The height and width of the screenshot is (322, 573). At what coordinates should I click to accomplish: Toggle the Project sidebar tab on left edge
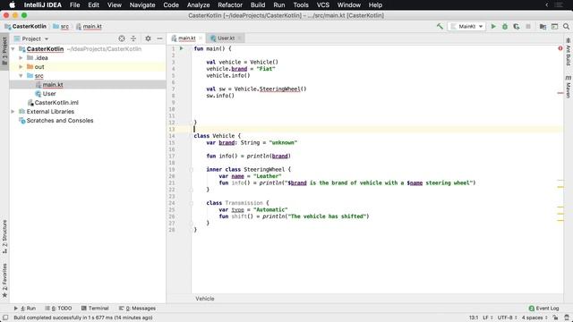[x=4, y=51]
